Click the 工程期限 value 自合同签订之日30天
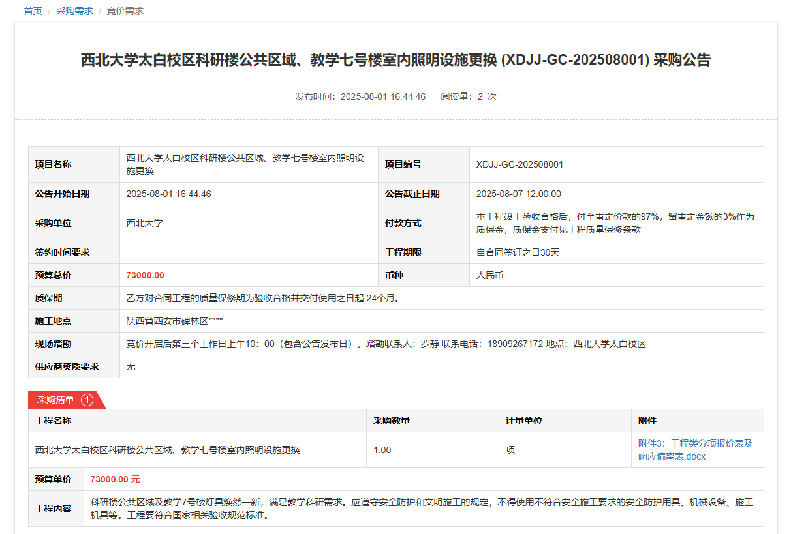 click(x=518, y=252)
